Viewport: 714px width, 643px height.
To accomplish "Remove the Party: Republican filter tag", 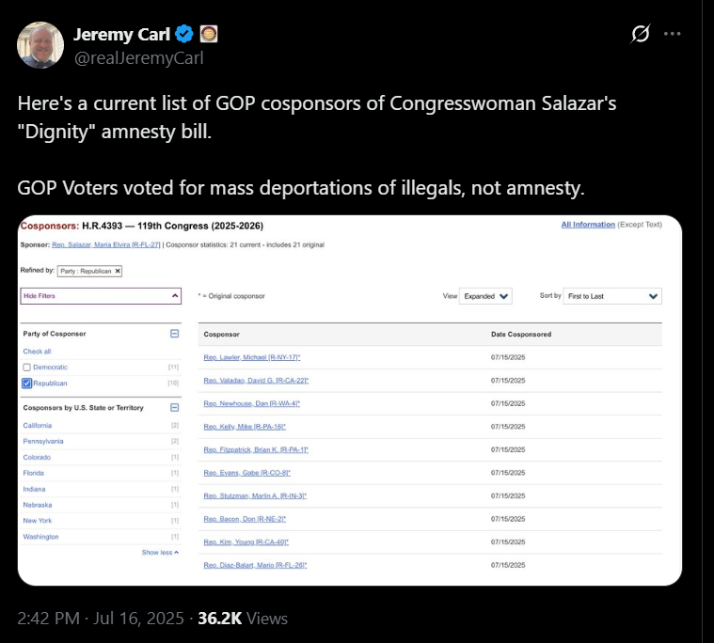I will (118, 272).
